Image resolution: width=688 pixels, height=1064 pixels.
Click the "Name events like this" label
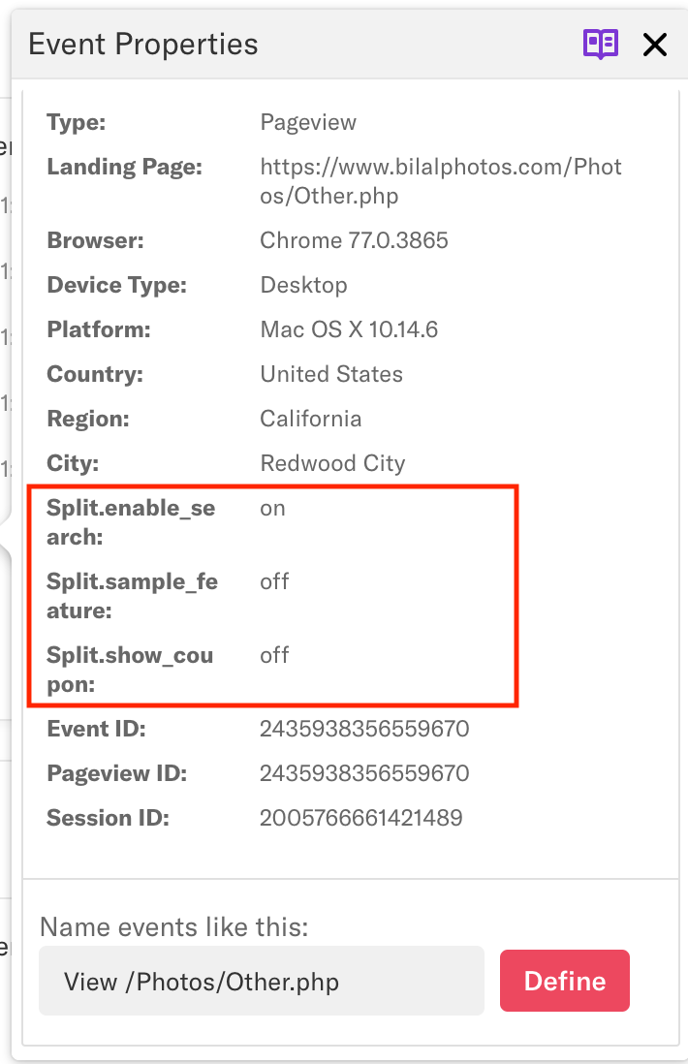tap(174, 927)
